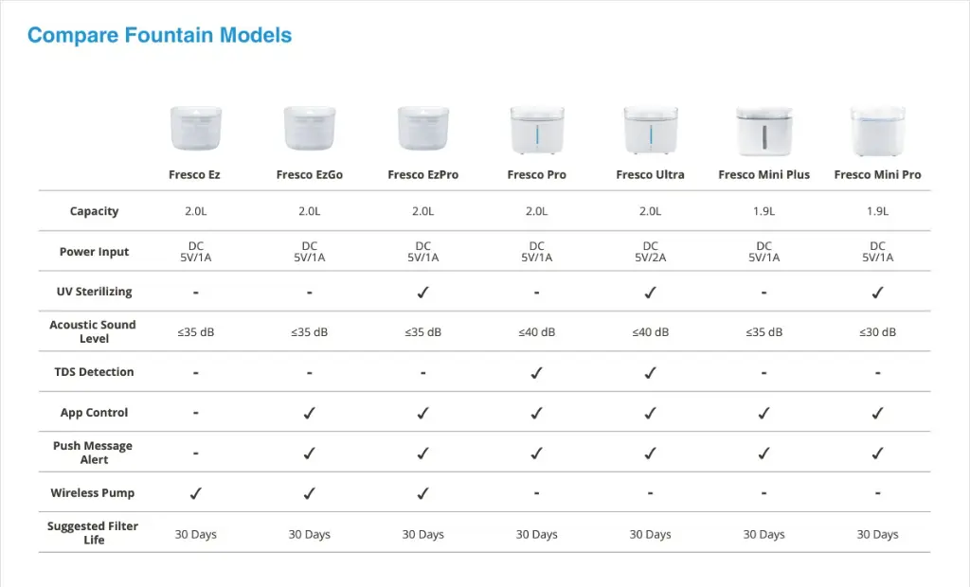
Task: Click the App Control checkmark for Fresco Mini Plus
Action: click(x=764, y=413)
